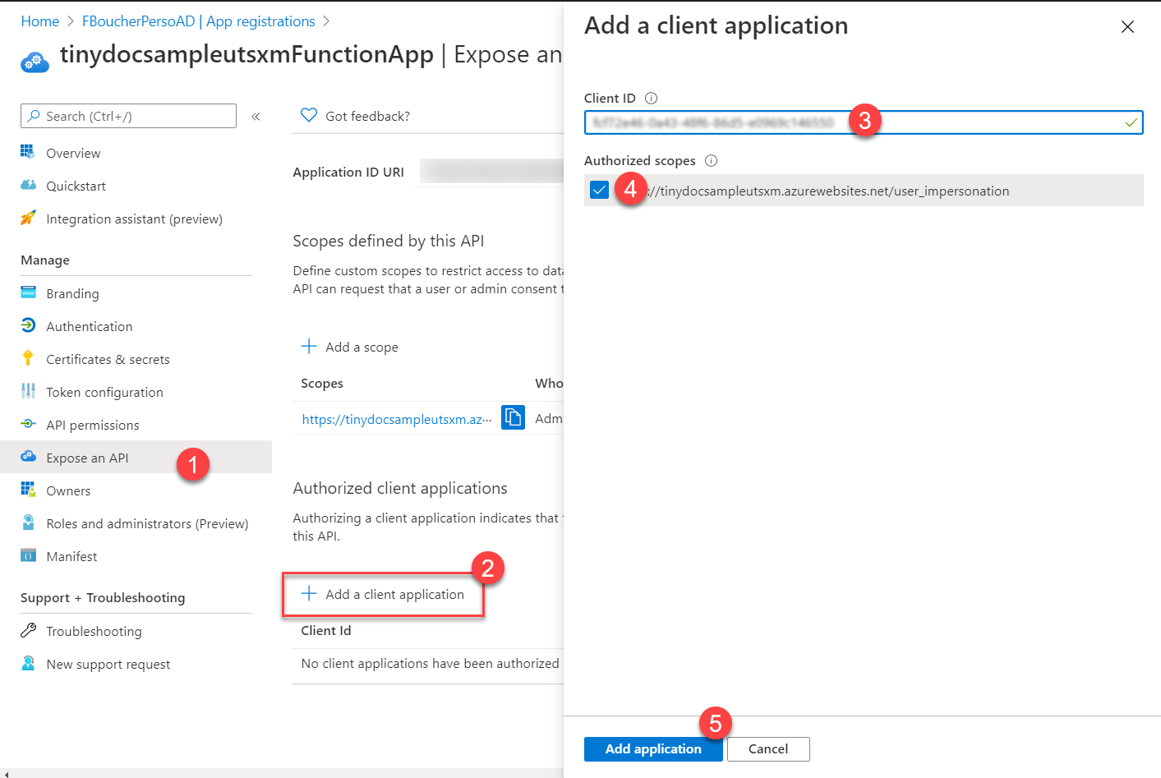Viewport: 1161px width, 778px height.
Task: Click the app registration cloud icon in the title
Action: pyautogui.click(x=35, y=62)
